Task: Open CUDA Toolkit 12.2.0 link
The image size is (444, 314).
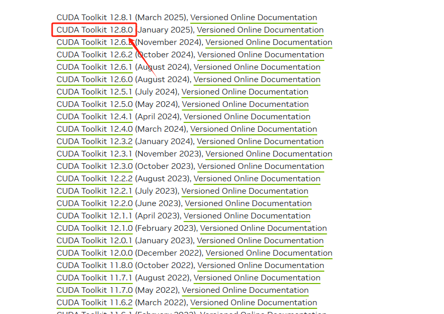Action: [94, 203]
